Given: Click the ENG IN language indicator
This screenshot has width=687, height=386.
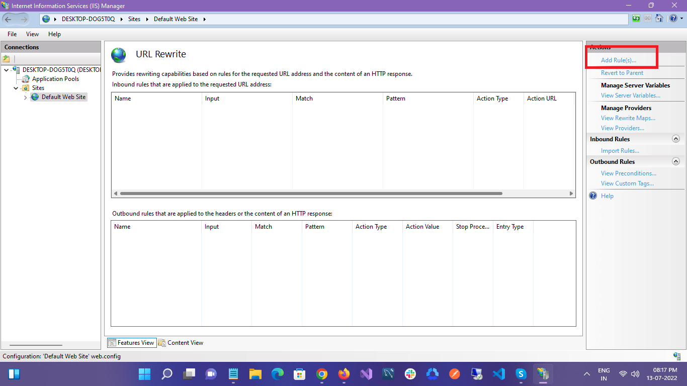Looking at the screenshot, I should [x=604, y=374].
